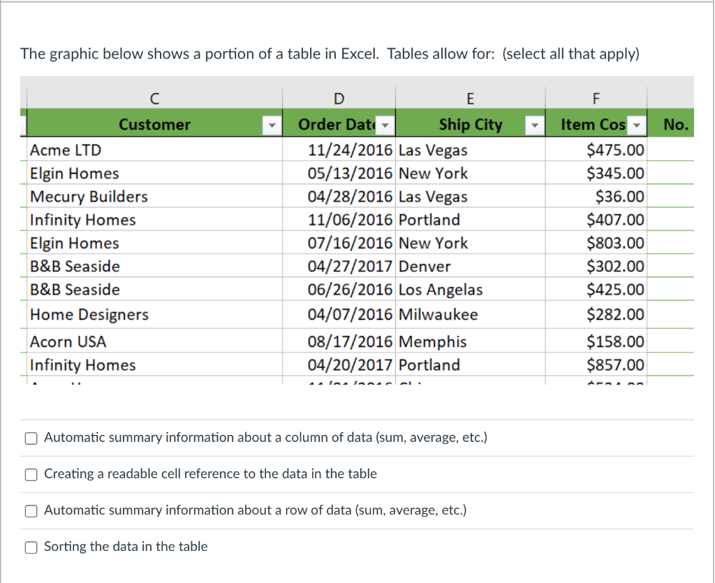Open the Order Date filter dropdown

point(385,125)
